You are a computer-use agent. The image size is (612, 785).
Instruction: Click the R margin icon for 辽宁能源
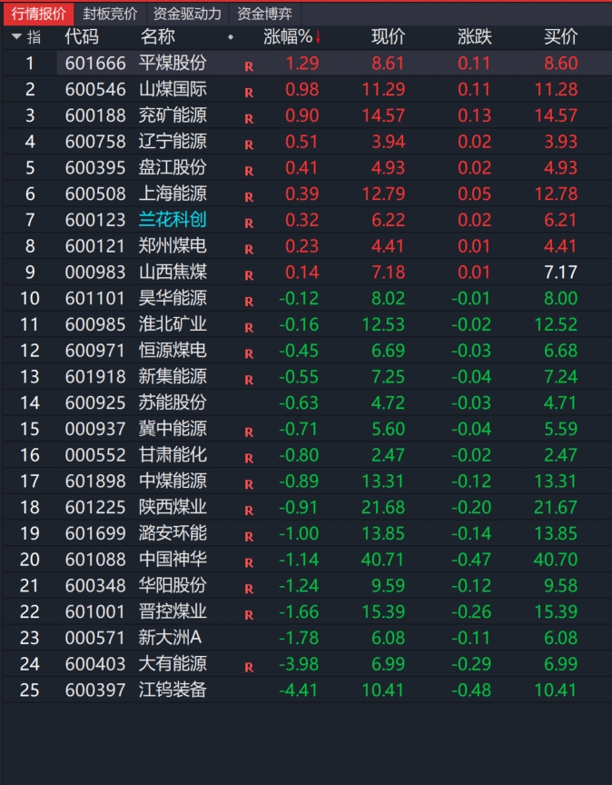pos(249,145)
